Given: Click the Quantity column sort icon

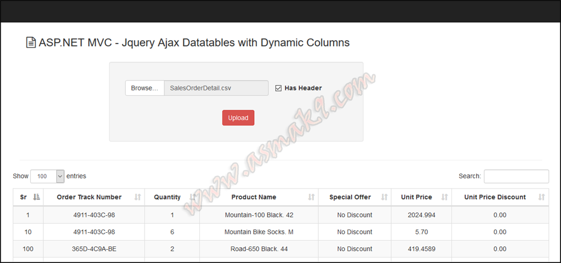Looking at the screenshot, I should [193, 197].
